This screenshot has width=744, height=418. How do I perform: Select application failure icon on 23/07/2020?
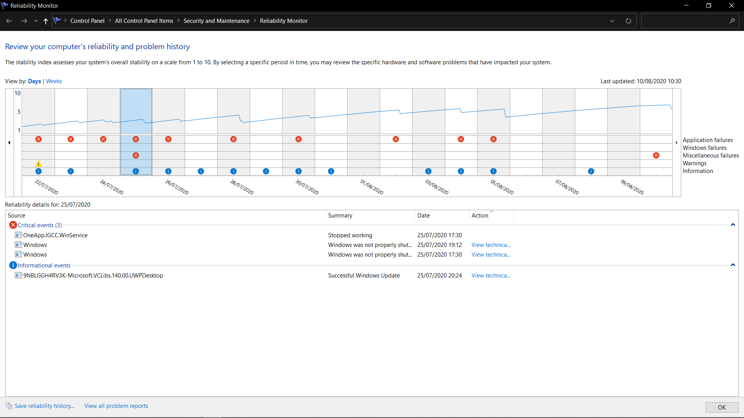point(71,139)
